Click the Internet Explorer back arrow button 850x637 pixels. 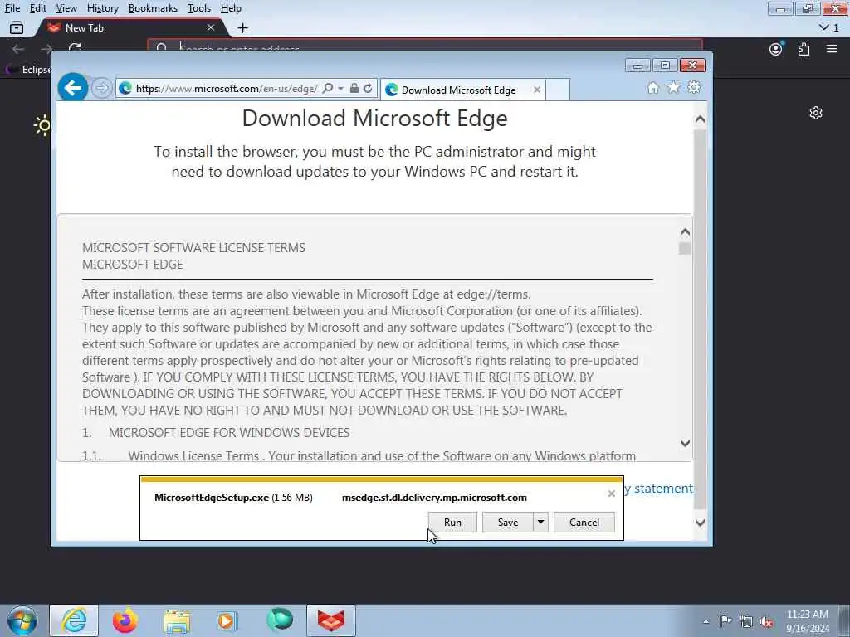(73, 87)
